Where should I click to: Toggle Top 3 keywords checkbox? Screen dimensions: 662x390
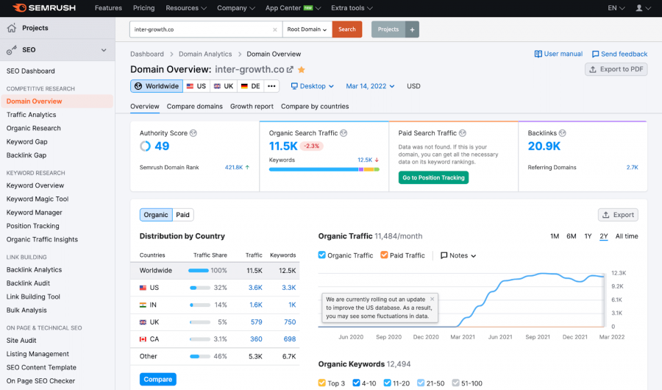[x=321, y=383]
